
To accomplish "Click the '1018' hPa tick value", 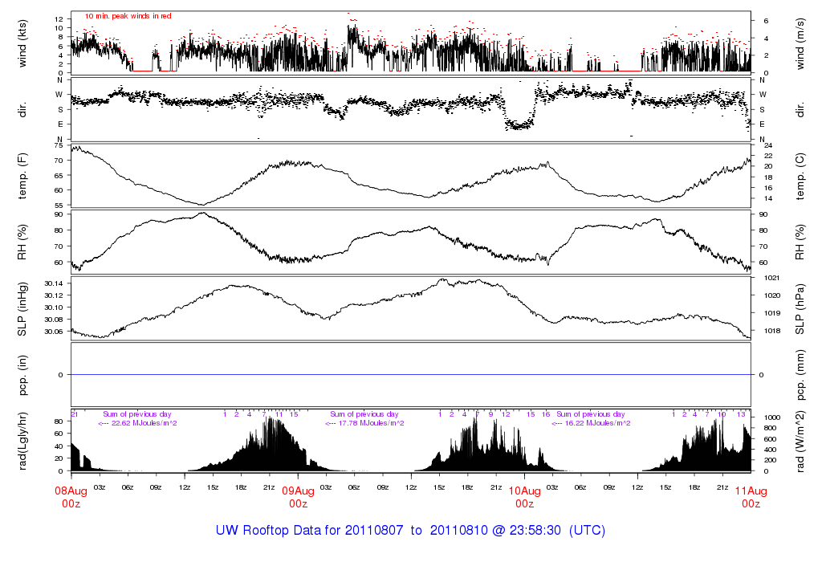I will click(x=772, y=331).
